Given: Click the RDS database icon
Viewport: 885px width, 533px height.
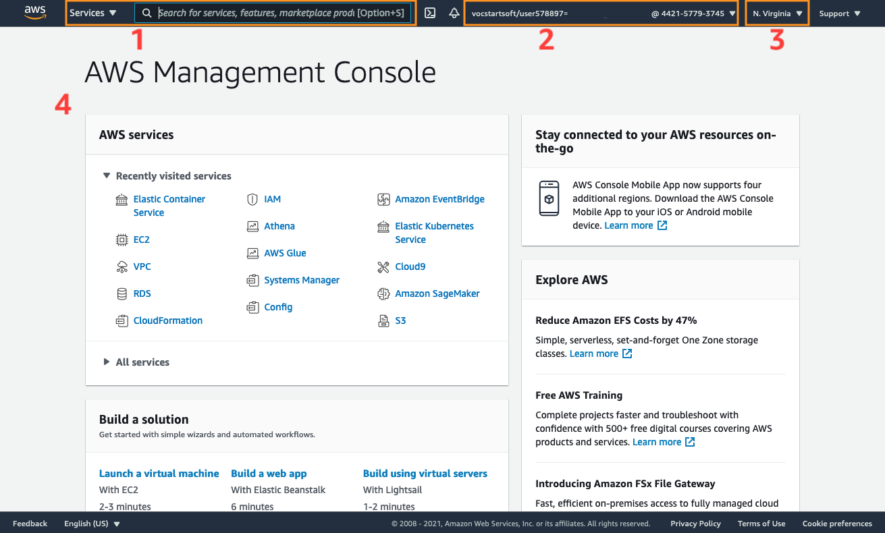Looking at the screenshot, I should [122, 293].
